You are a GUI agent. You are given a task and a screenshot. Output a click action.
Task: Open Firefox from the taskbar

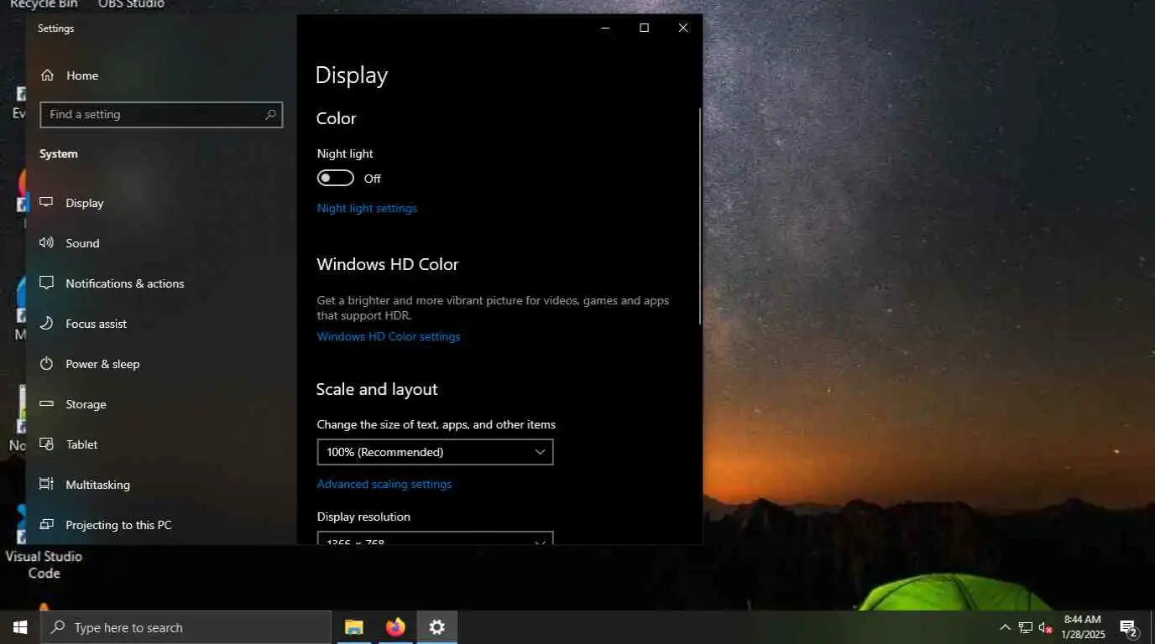pos(395,627)
